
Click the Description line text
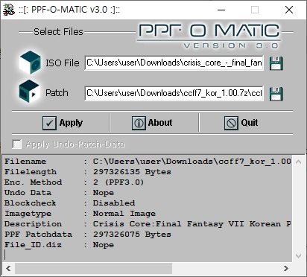coord(148,224)
